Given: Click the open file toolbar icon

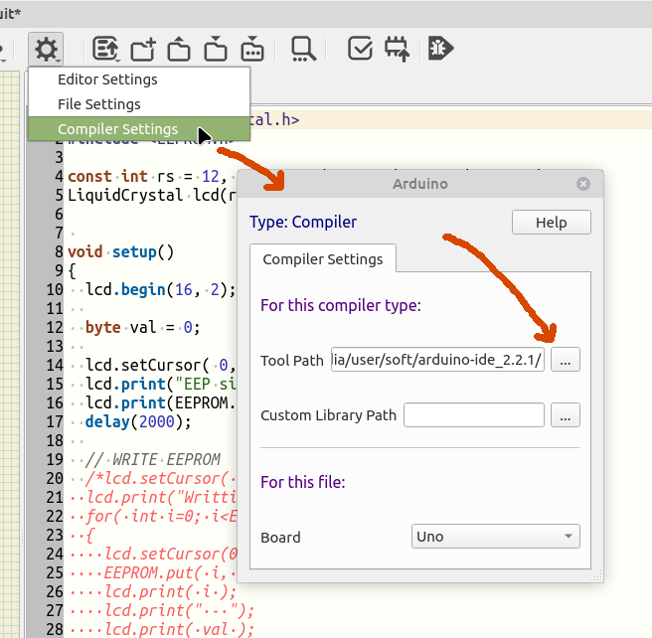Looking at the screenshot, I should (179, 49).
